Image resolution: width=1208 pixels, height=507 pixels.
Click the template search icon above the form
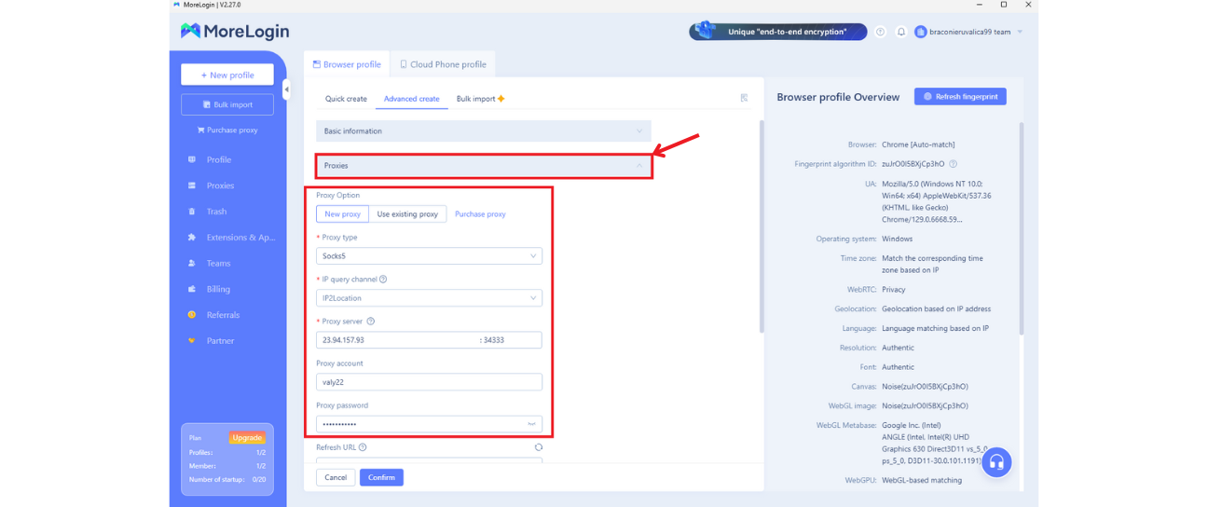744,98
